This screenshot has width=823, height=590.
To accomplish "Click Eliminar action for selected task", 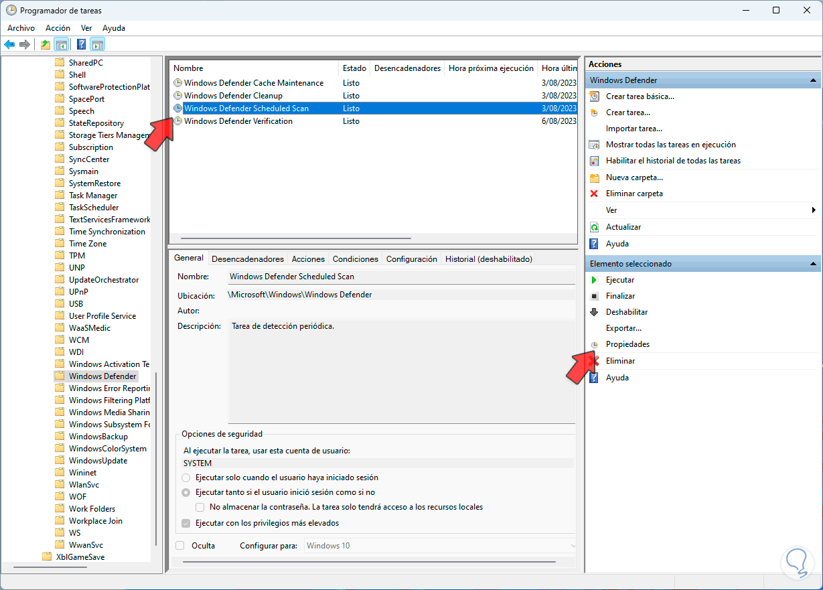I will click(620, 361).
